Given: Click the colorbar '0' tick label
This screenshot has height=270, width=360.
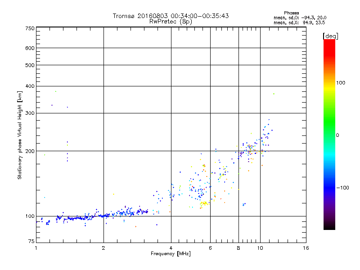Looking at the screenshot, I should click(337, 135).
